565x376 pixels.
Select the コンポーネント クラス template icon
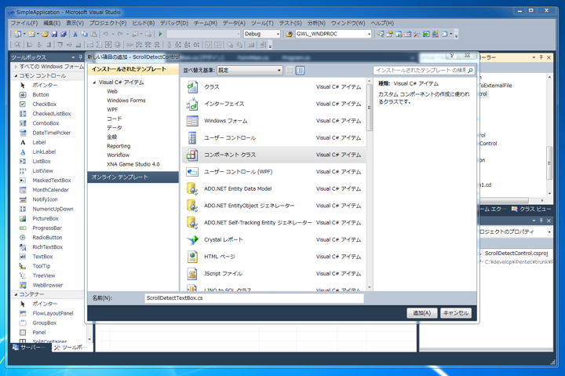(192, 155)
